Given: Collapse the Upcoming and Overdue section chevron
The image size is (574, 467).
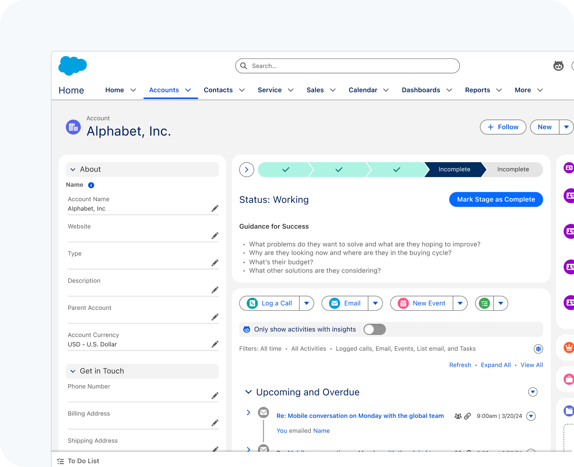Looking at the screenshot, I should 248,392.
